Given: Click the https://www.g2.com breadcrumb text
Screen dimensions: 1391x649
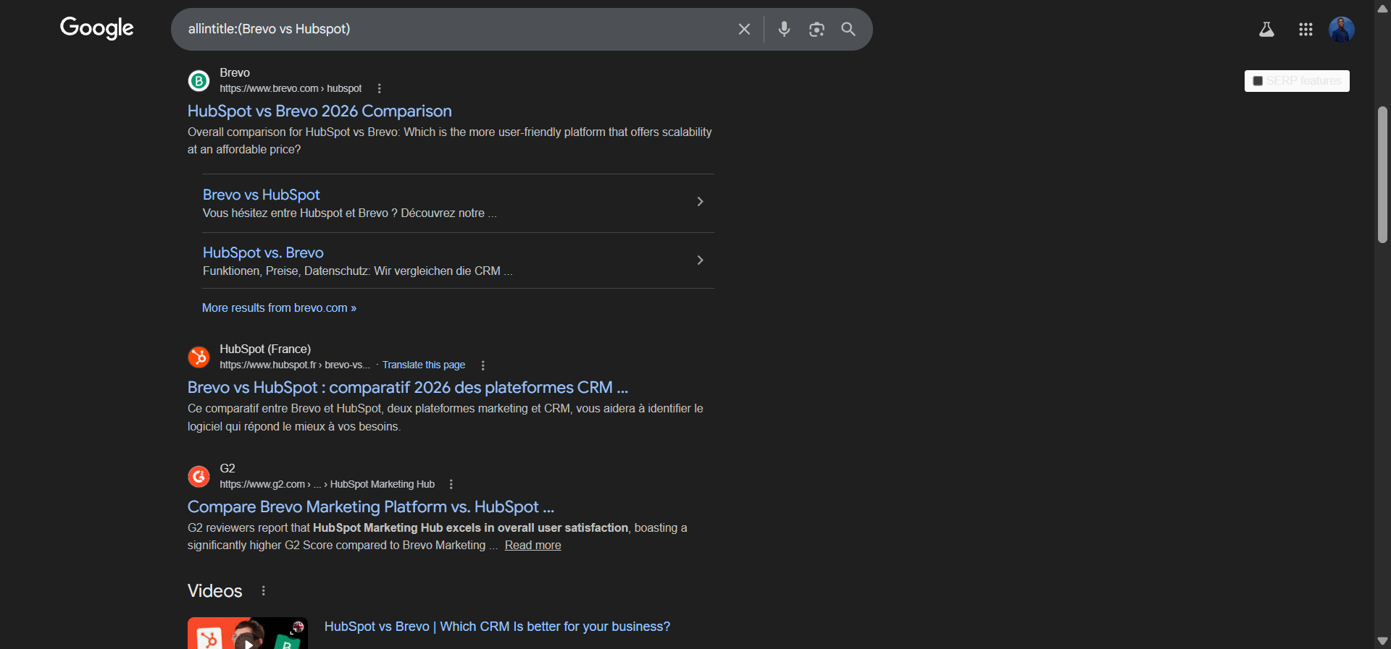Looking at the screenshot, I should click(x=327, y=484).
